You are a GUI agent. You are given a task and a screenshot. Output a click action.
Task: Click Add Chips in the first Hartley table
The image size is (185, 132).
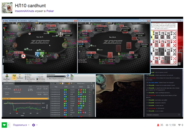[62, 23]
